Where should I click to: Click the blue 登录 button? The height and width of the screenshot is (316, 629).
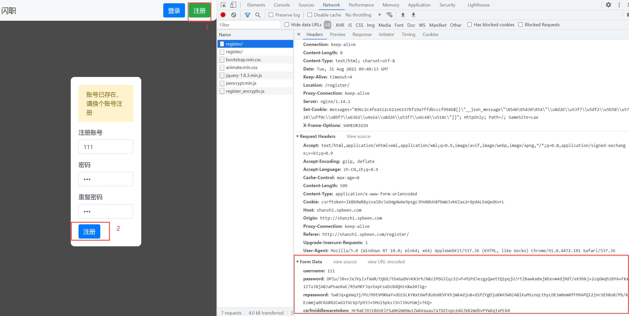coord(174,11)
